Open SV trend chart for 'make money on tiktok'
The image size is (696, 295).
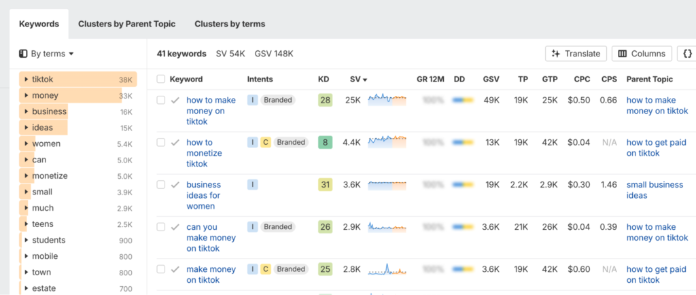(x=387, y=269)
